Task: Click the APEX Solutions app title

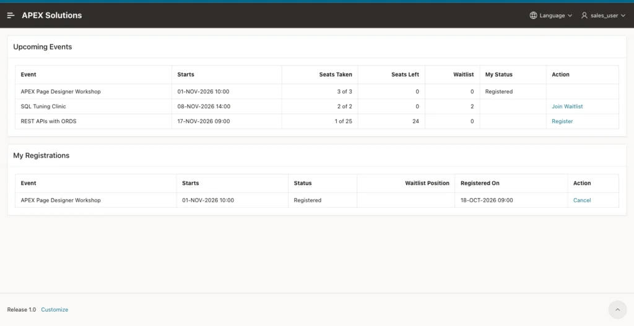Action: pos(52,15)
